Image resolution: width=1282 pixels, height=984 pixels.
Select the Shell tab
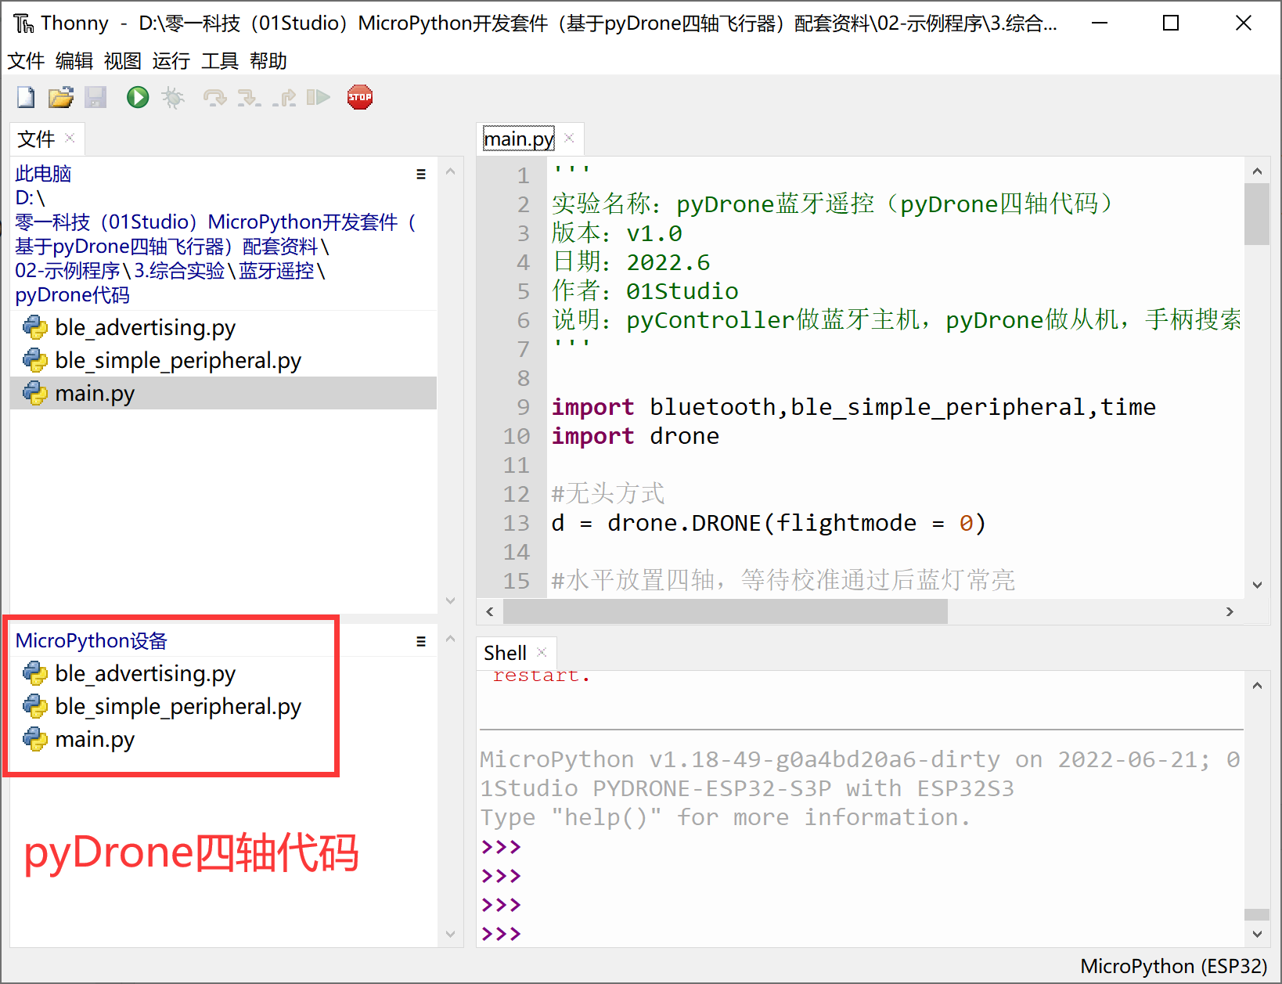(505, 653)
